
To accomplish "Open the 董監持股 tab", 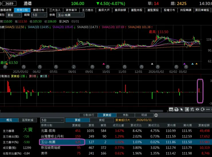I will [x=137, y=10].
